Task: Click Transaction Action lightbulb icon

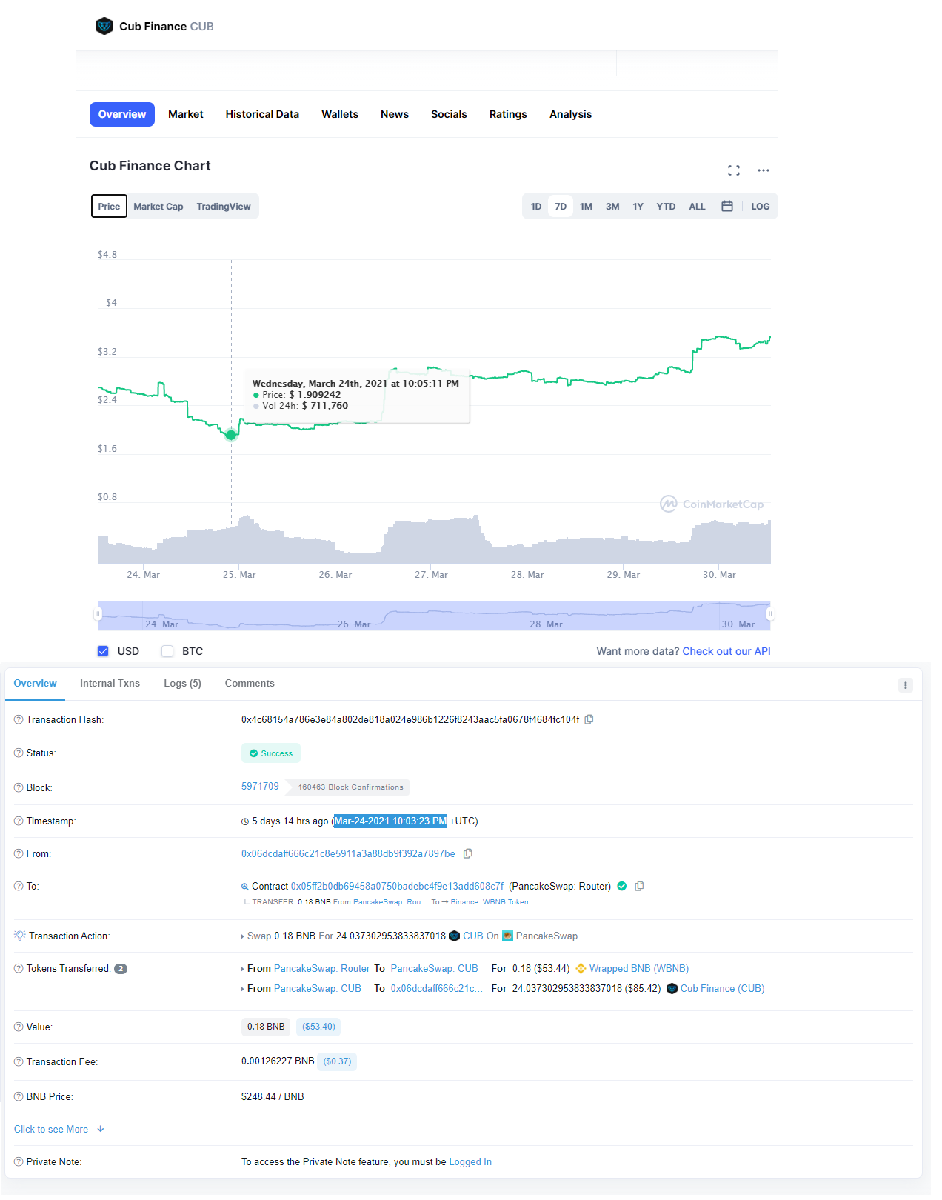Action: point(20,936)
